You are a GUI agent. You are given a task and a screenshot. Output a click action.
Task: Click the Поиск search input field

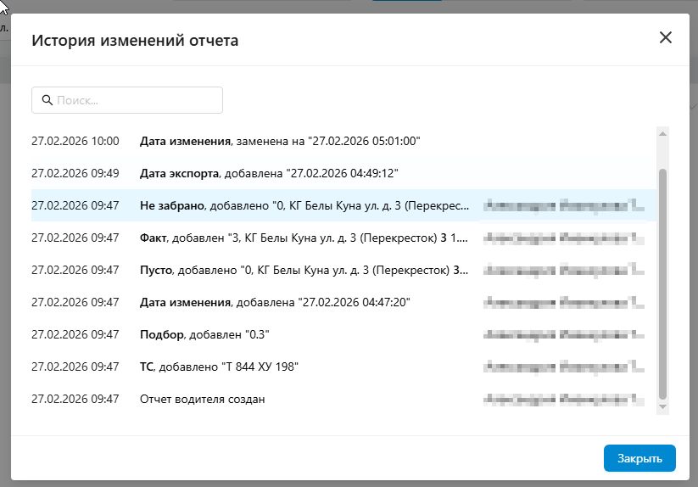coord(136,100)
